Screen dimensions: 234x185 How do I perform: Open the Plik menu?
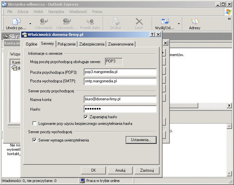[x=10, y=12]
